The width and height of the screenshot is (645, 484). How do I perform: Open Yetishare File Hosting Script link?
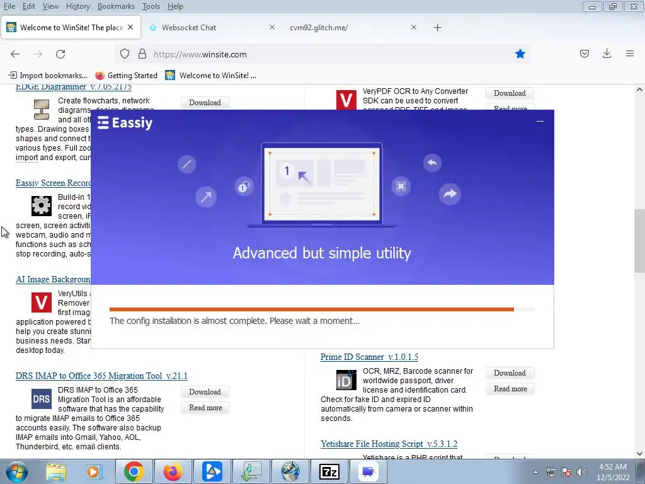(x=389, y=444)
